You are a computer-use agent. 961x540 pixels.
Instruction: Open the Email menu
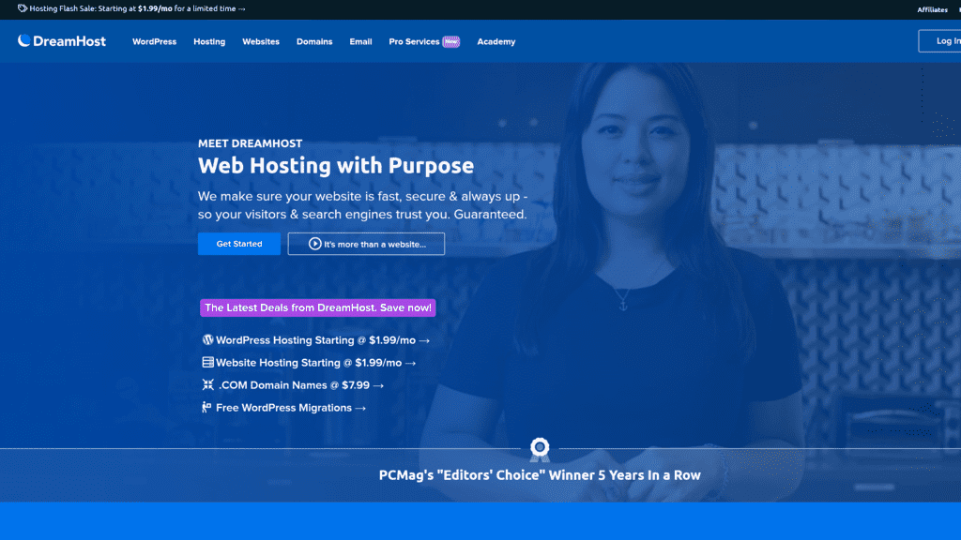(x=360, y=41)
